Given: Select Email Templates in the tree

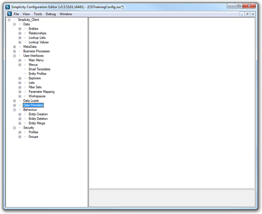Looking at the screenshot, I should 39,69.
